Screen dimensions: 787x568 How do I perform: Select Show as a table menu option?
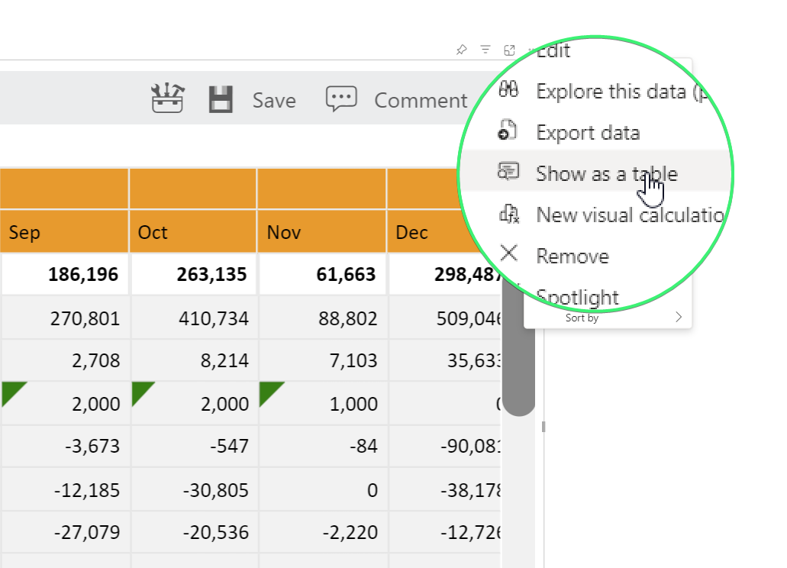click(x=606, y=174)
